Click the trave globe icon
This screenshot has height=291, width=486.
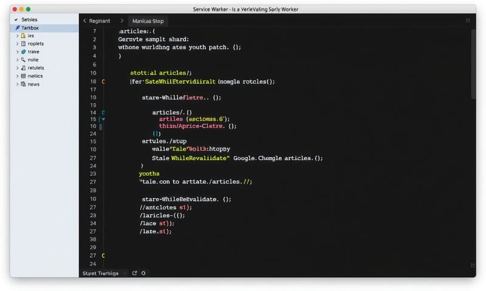pos(23,52)
